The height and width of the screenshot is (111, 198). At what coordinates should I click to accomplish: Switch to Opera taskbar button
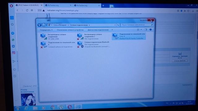click(70, 107)
